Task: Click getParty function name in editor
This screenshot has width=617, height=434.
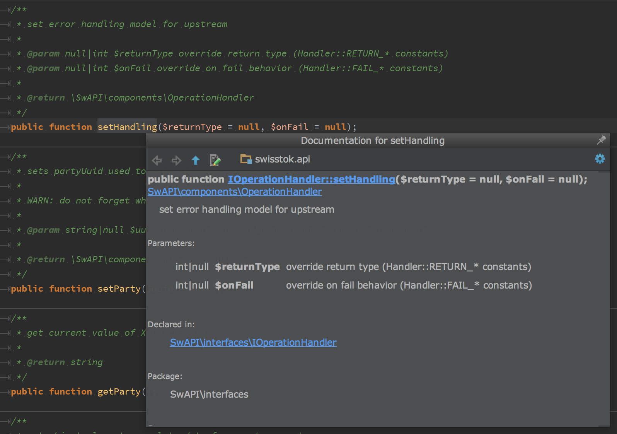Action: point(119,391)
